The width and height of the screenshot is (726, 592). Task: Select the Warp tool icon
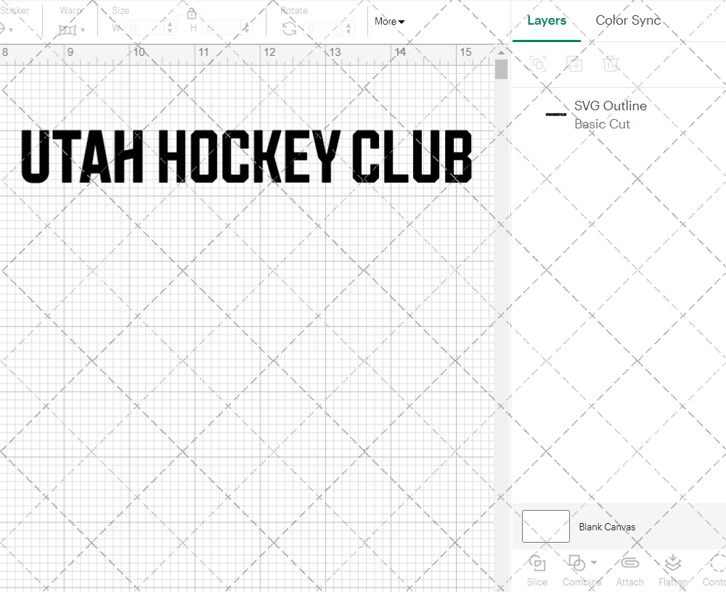69,29
